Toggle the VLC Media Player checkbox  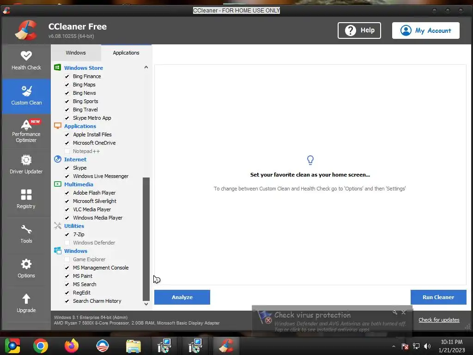(67, 209)
